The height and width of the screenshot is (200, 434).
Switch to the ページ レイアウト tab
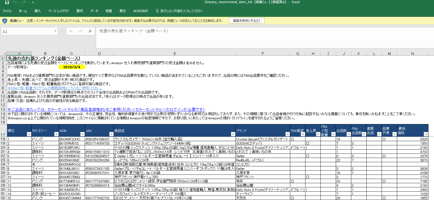(58, 11)
